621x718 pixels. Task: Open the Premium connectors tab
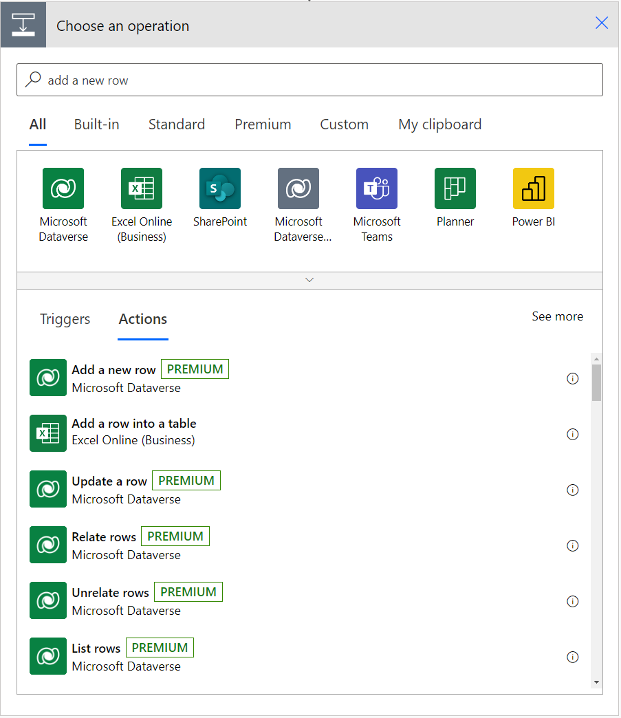point(263,124)
